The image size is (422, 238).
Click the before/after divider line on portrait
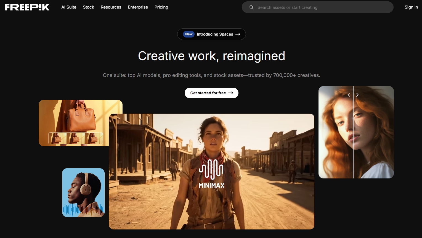tap(353, 138)
